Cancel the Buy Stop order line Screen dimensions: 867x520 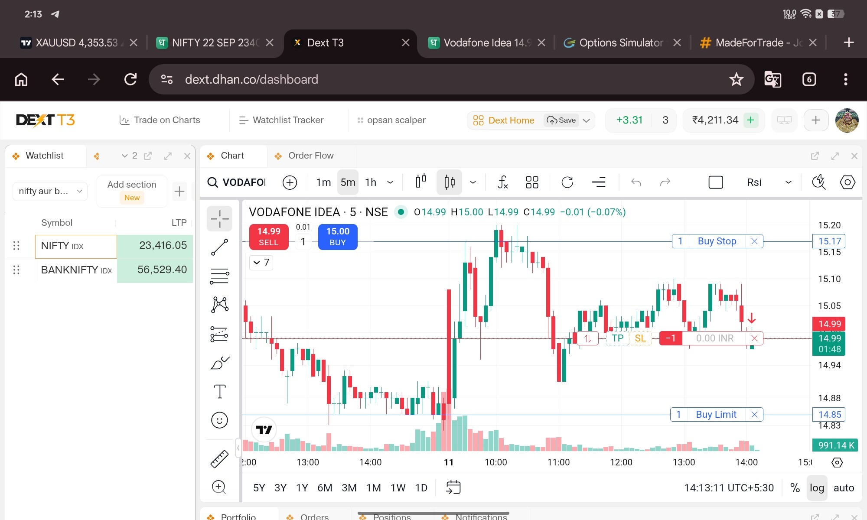tap(754, 241)
